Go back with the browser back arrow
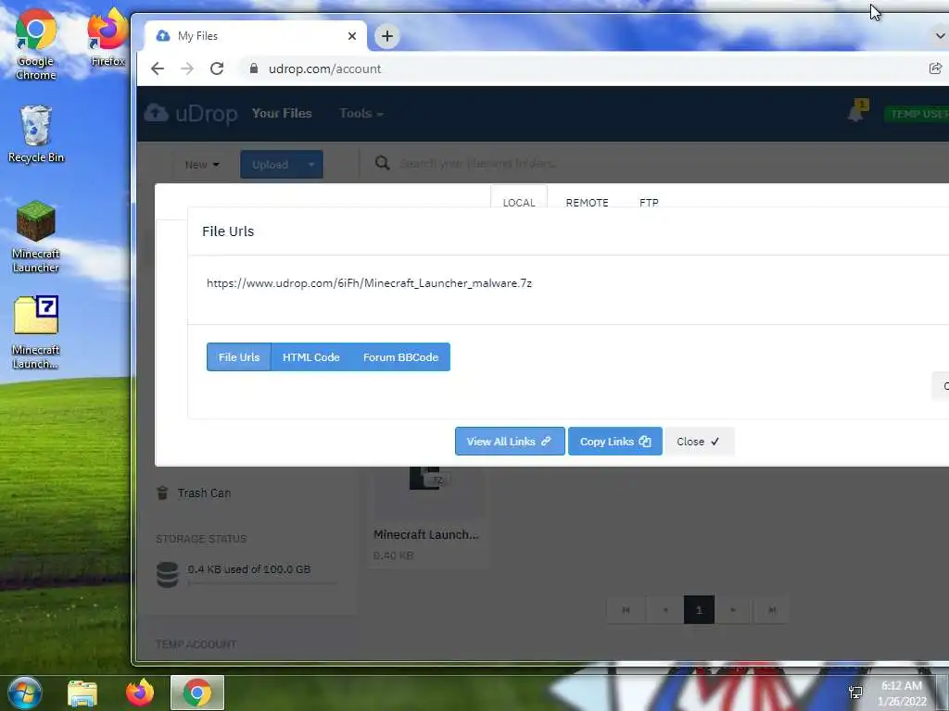 [158, 69]
